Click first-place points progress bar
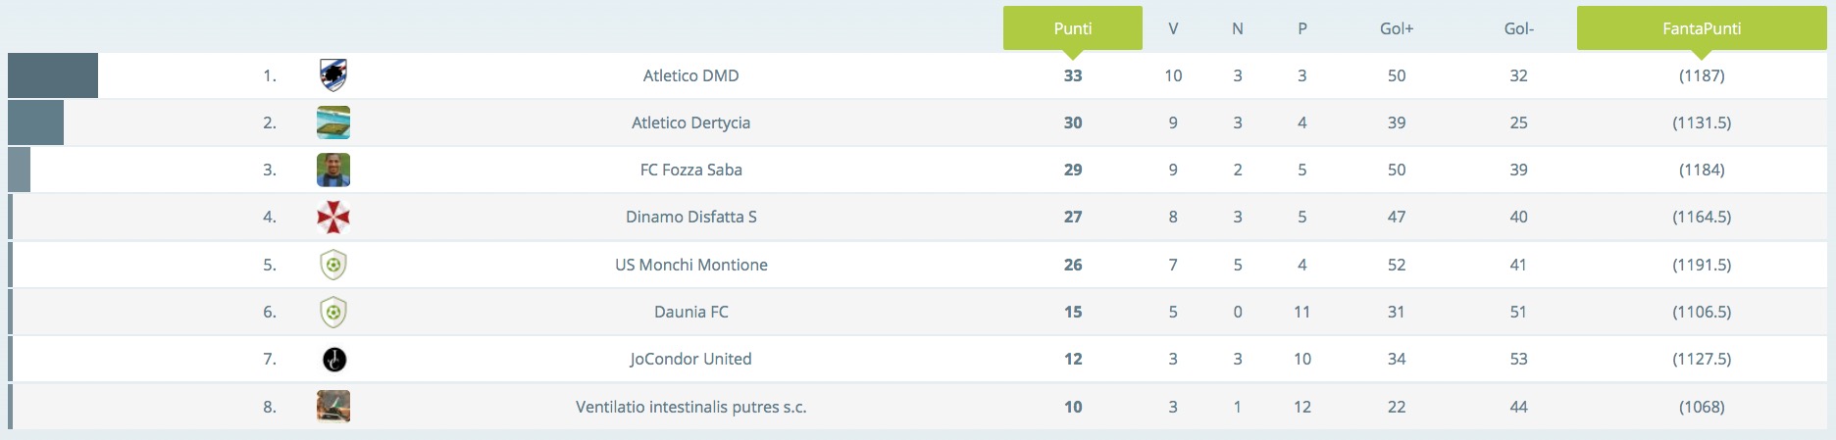This screenshot has height=440, width=1836. tap(53, 75)
